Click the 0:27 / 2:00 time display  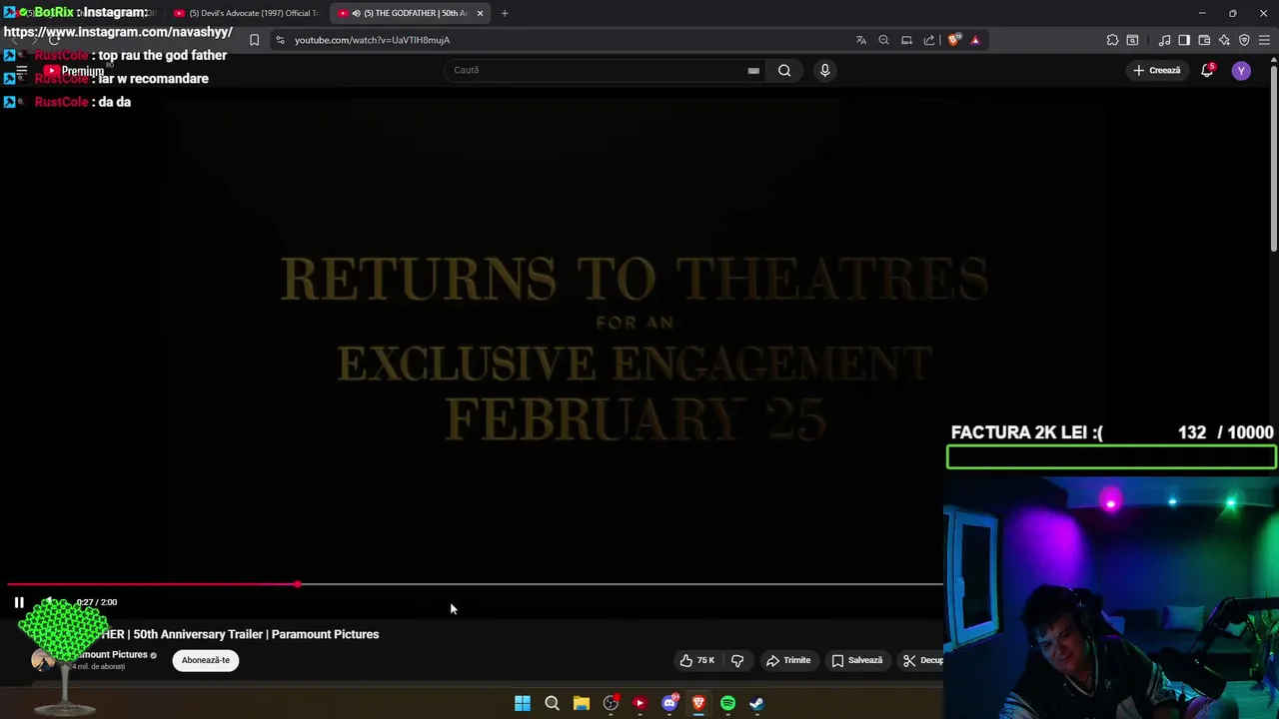point(97,602)
